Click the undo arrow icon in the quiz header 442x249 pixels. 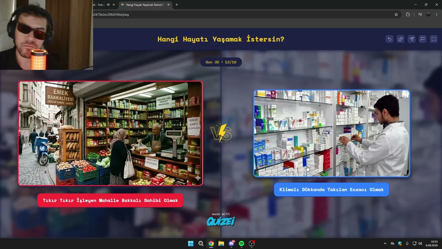pyautogui.click(x=390, y=39)
